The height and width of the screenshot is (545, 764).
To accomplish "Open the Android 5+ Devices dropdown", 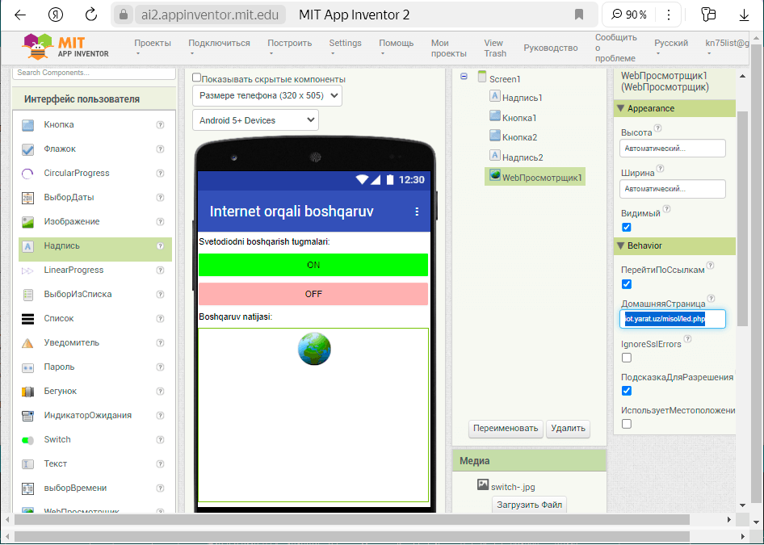I will [x=255, y=120].
